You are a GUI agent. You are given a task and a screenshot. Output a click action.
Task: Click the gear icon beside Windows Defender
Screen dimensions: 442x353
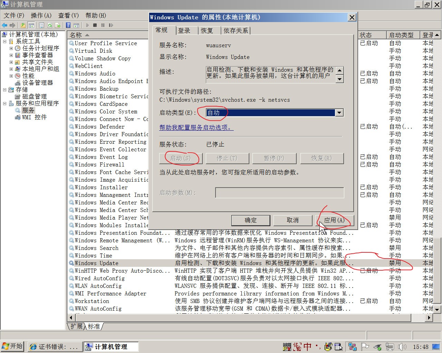coord(71,127)
